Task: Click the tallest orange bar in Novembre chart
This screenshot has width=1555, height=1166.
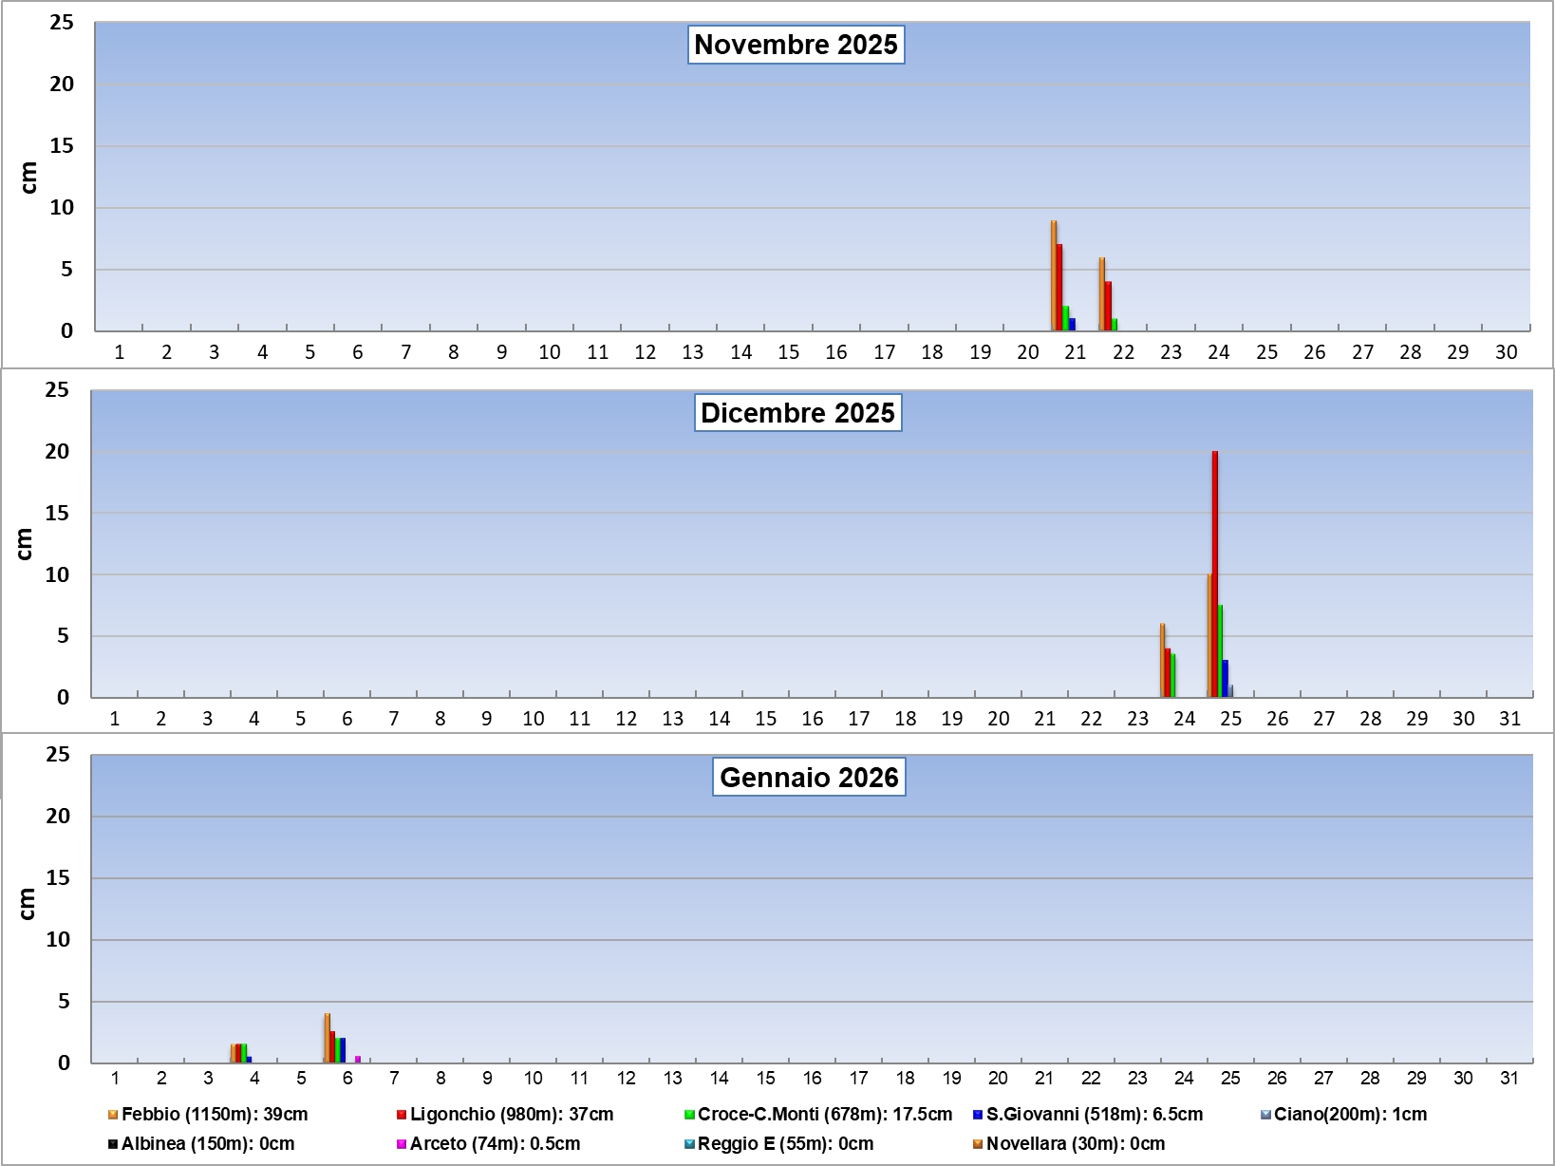Action: [x=1054, y=275]
